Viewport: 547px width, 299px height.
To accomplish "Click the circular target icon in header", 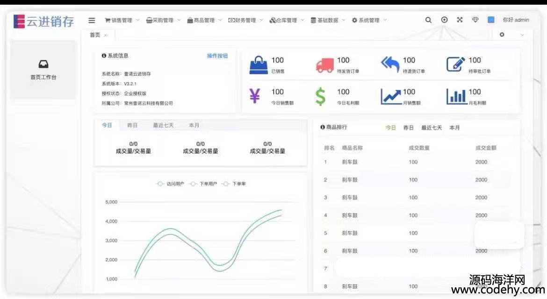I will [444, 20].
